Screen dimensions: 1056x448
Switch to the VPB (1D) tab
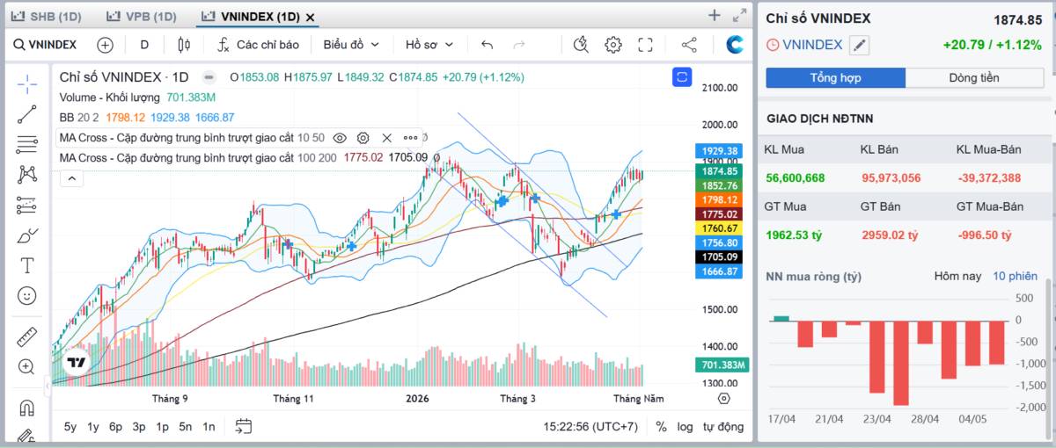point(141,16)
